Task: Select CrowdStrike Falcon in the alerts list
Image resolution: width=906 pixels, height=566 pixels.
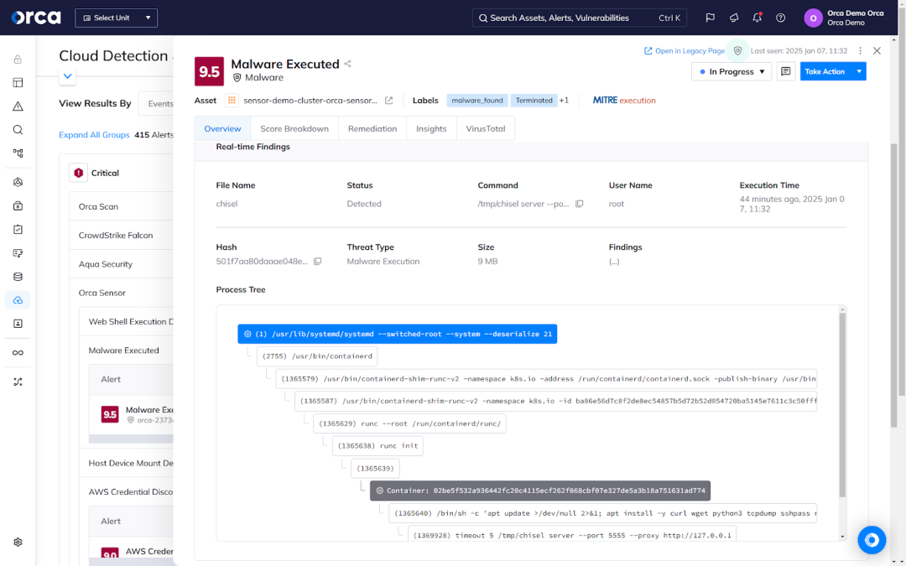Action: pyautogui.click(x=122, y=236)
